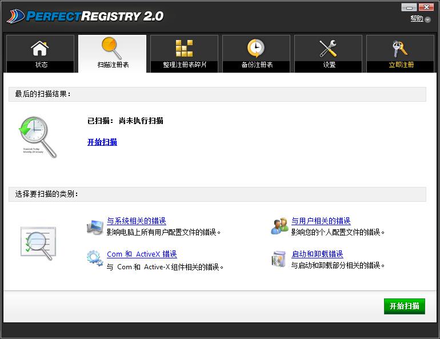Select the 与用户相关的错误 link

coord(321,221)
